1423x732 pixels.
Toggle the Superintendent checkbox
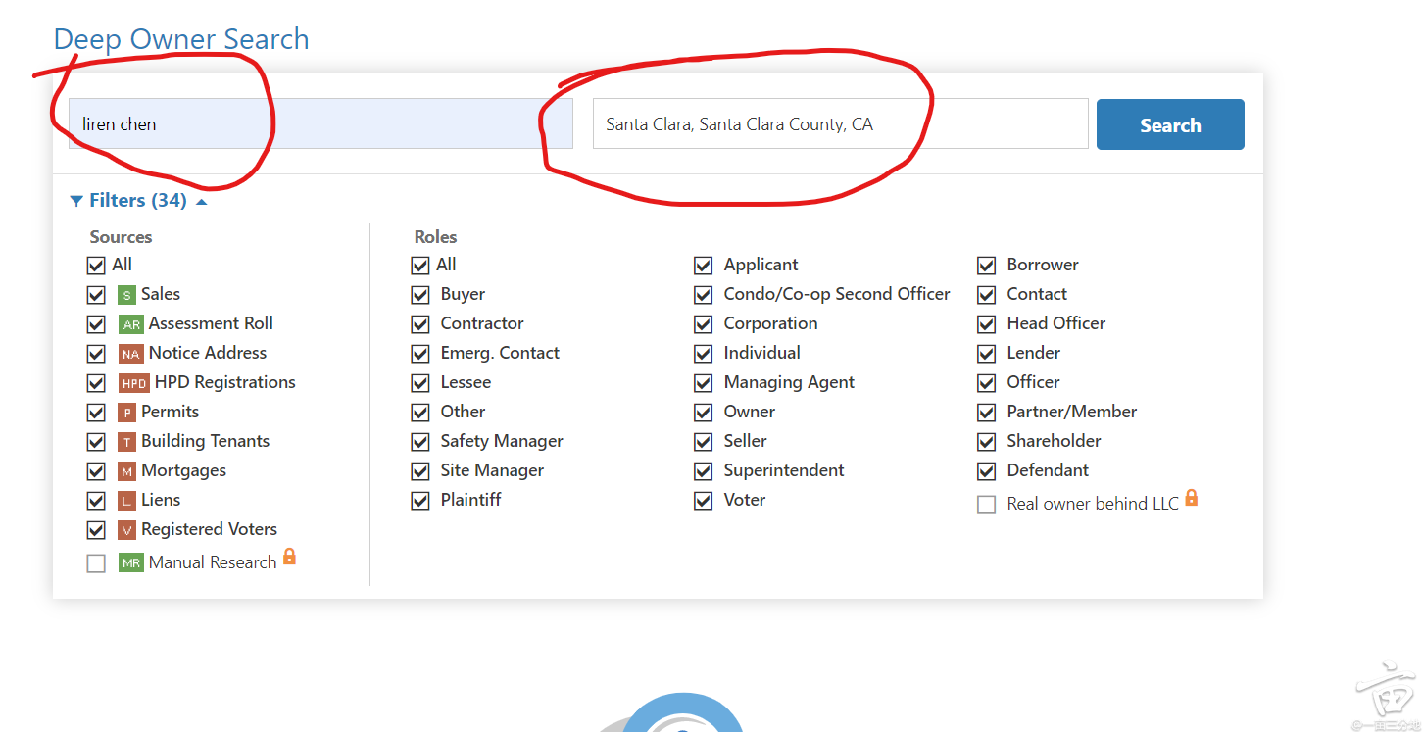[x=703, y=471]
